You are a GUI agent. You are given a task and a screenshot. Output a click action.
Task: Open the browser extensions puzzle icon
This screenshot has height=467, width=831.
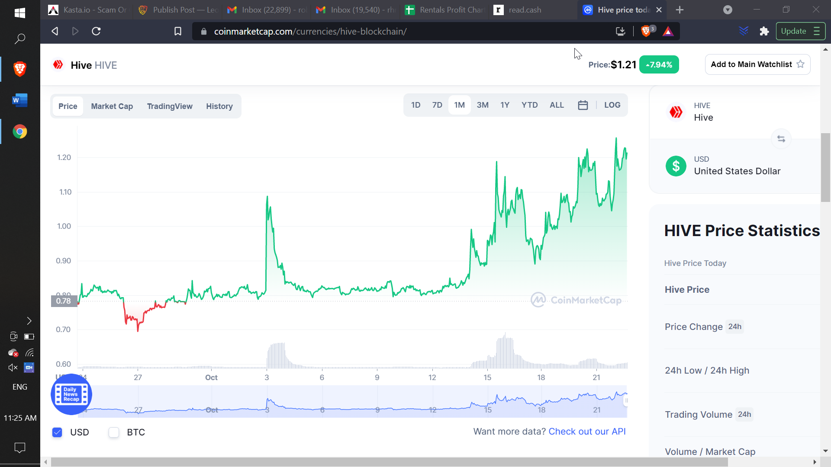pos(764,31)
